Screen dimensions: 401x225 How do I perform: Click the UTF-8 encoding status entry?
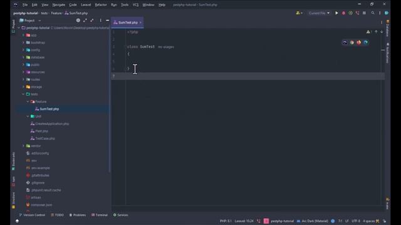click(x=356, y=221)
